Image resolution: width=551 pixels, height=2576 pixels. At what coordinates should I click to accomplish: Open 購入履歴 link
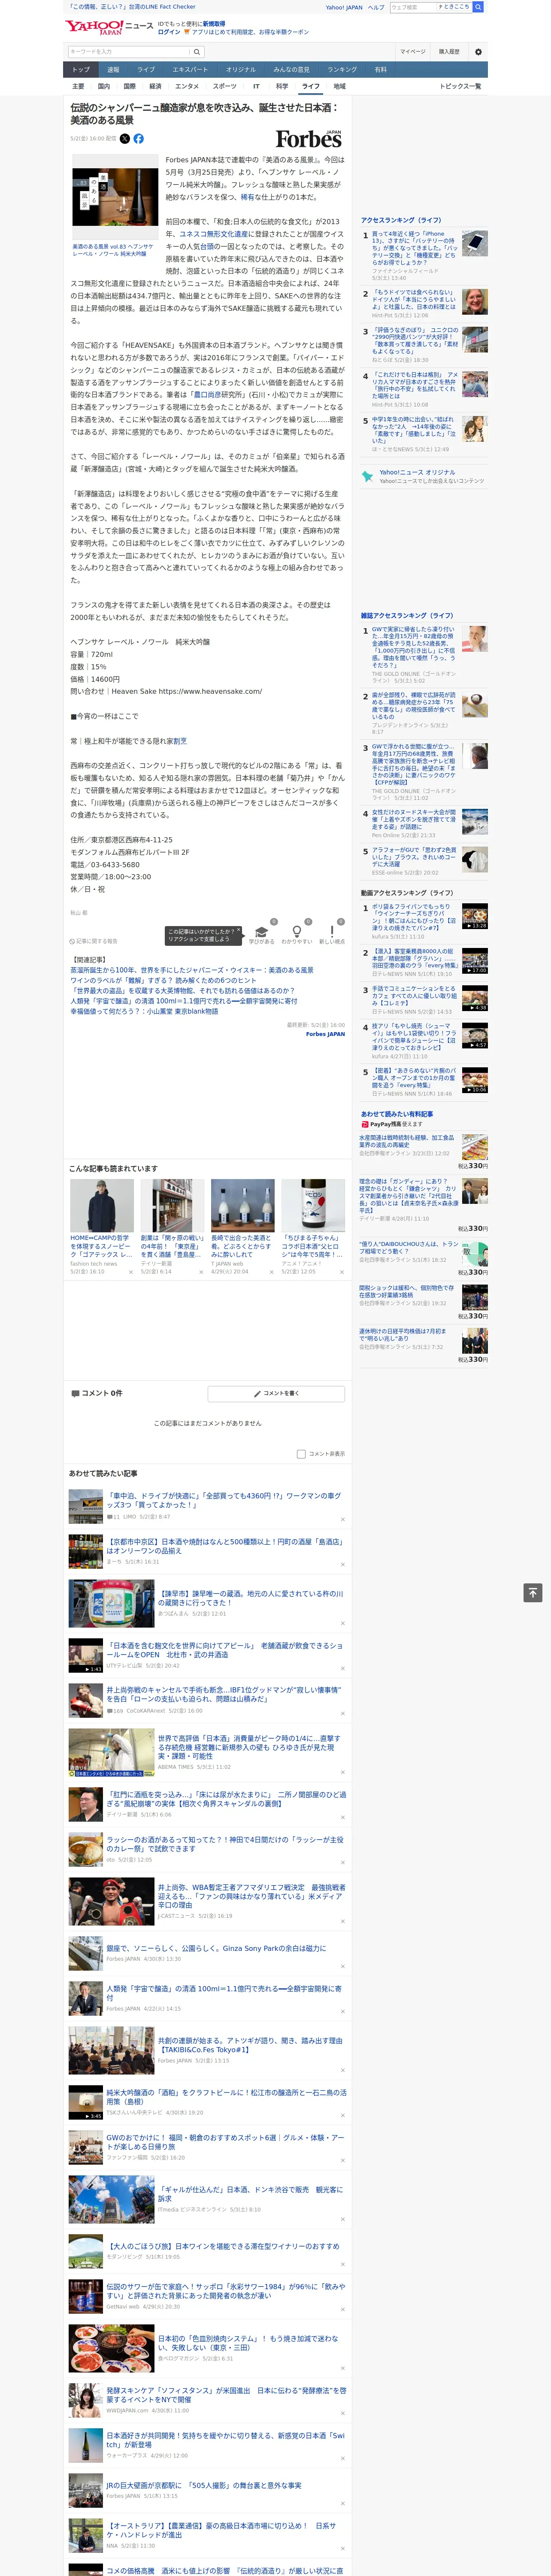[449, 51]
